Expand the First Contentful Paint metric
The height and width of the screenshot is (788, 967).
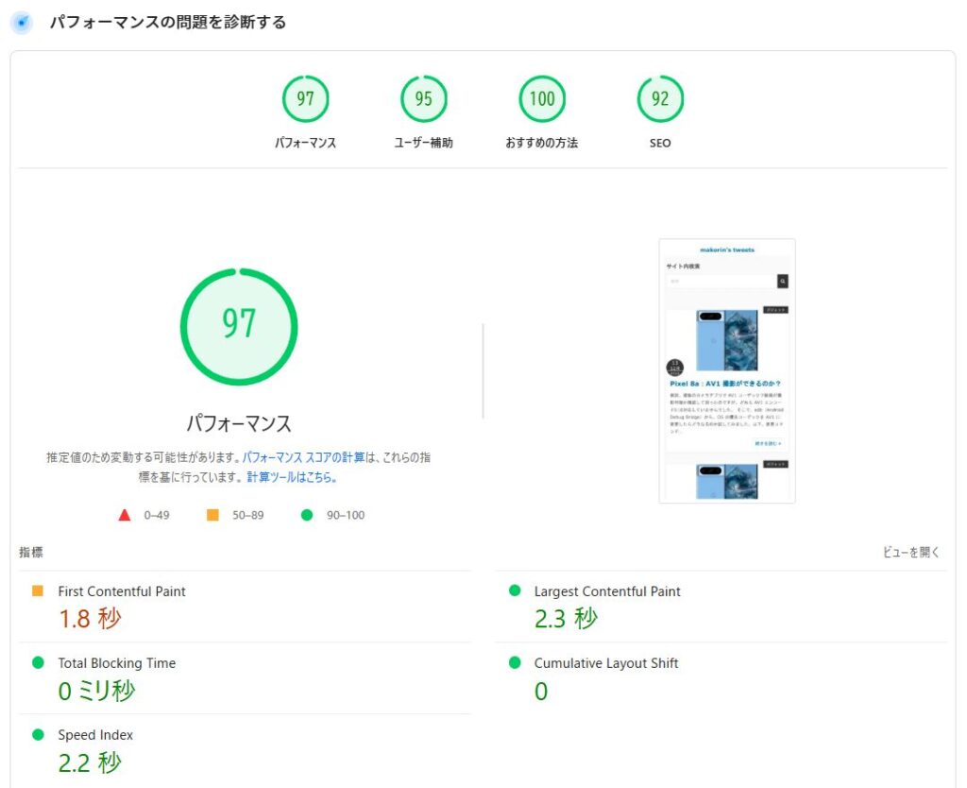pos(122,591)
